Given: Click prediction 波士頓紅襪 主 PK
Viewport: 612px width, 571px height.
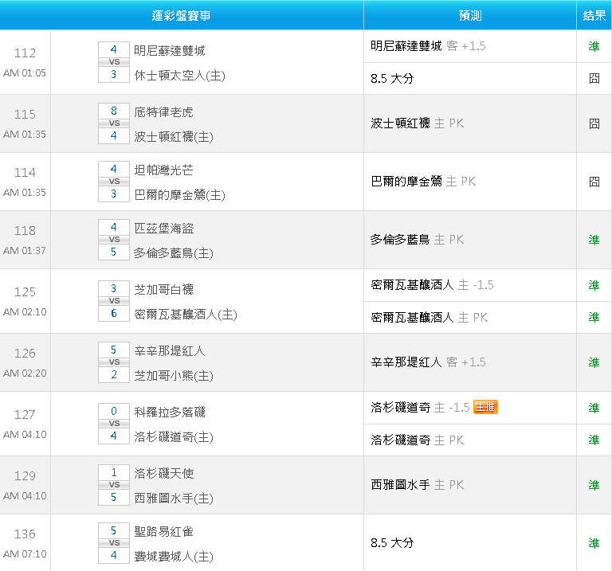Looking at the screenshot, I should (x=418, y=123).
